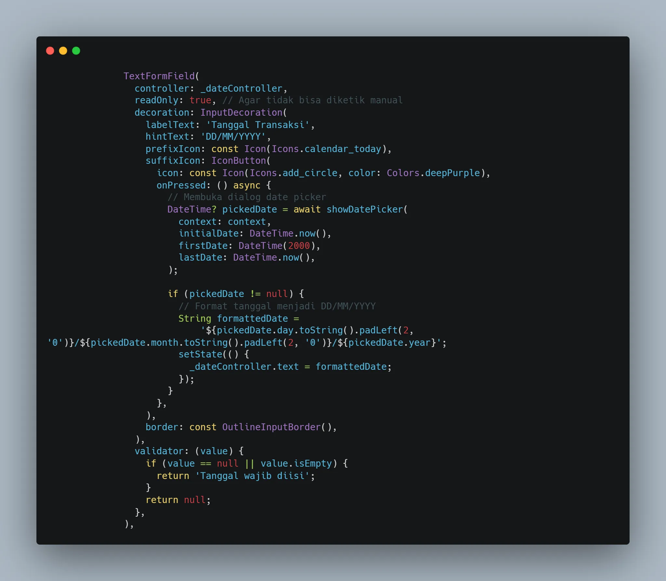Click the 'onPressed:' keyword

tap(183, 185)
